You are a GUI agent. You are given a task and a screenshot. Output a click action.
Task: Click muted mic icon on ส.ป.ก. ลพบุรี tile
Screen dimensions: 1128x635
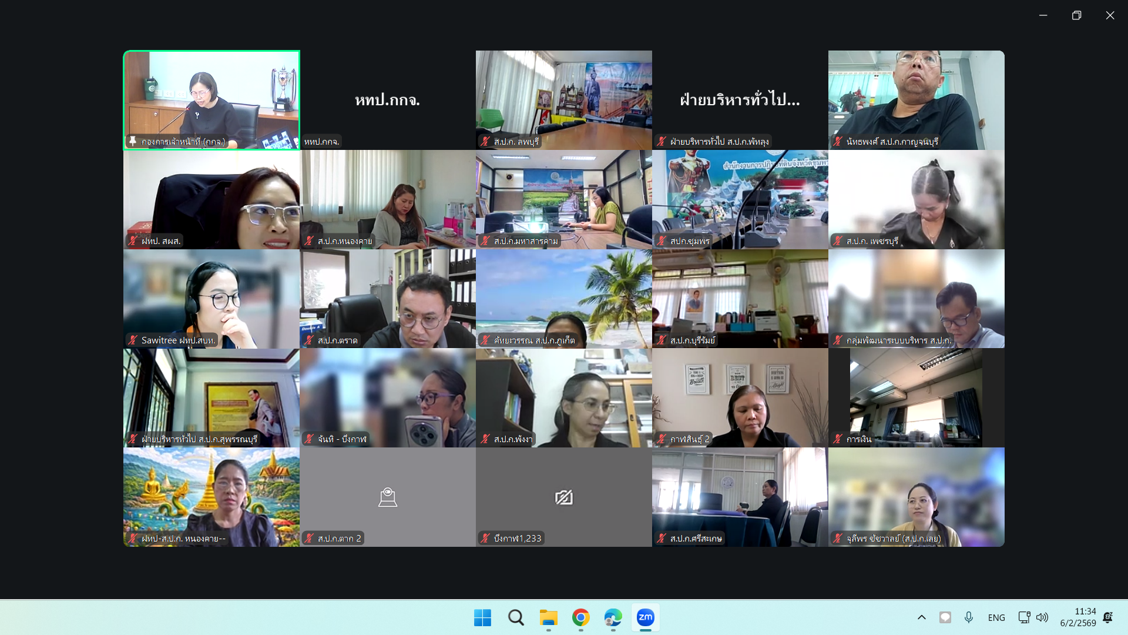coord(485,141)
